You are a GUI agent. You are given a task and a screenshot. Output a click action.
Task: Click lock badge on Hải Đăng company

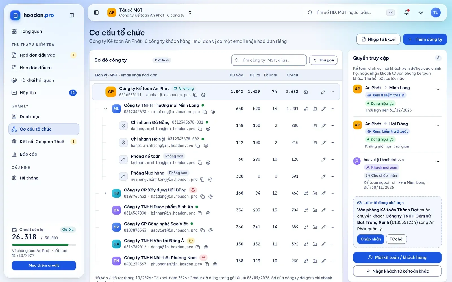(193, 190)
